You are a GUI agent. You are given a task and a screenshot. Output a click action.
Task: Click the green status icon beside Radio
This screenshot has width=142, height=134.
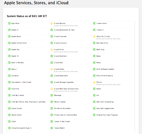tap(94, 89)
